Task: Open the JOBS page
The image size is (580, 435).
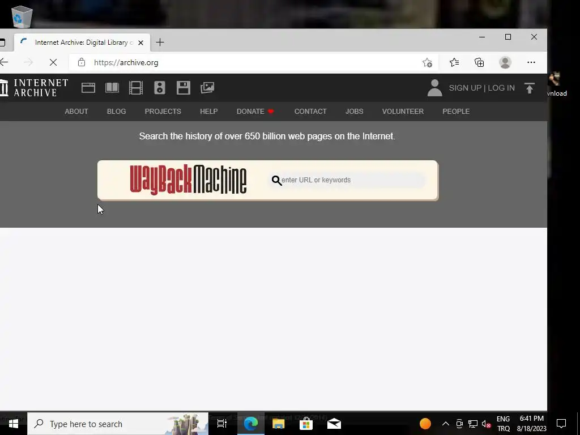Action: pyautogui.click(x=354, y=112)
